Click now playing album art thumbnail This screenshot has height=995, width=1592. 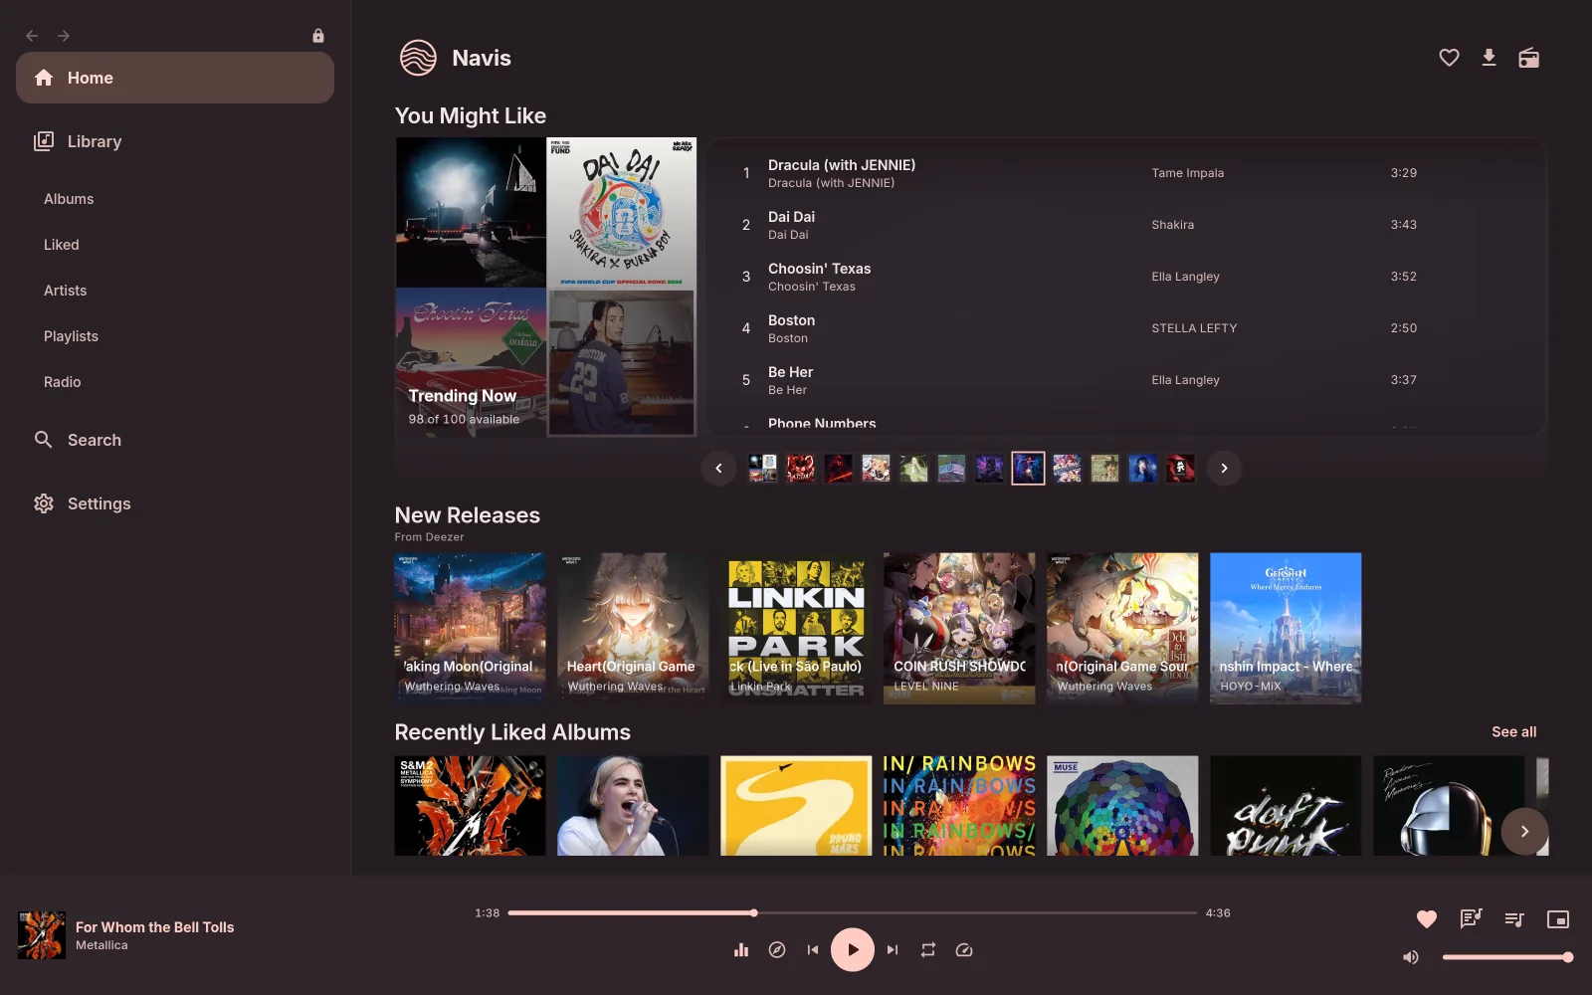coord(42,935)
